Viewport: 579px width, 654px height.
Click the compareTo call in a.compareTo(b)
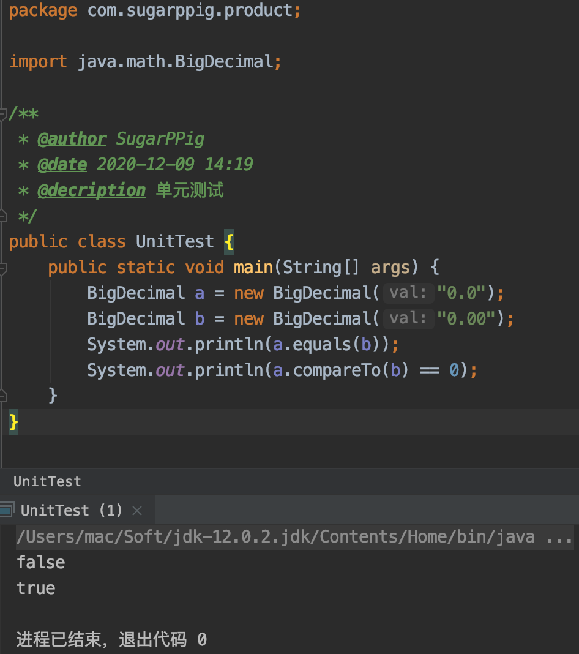337,370
